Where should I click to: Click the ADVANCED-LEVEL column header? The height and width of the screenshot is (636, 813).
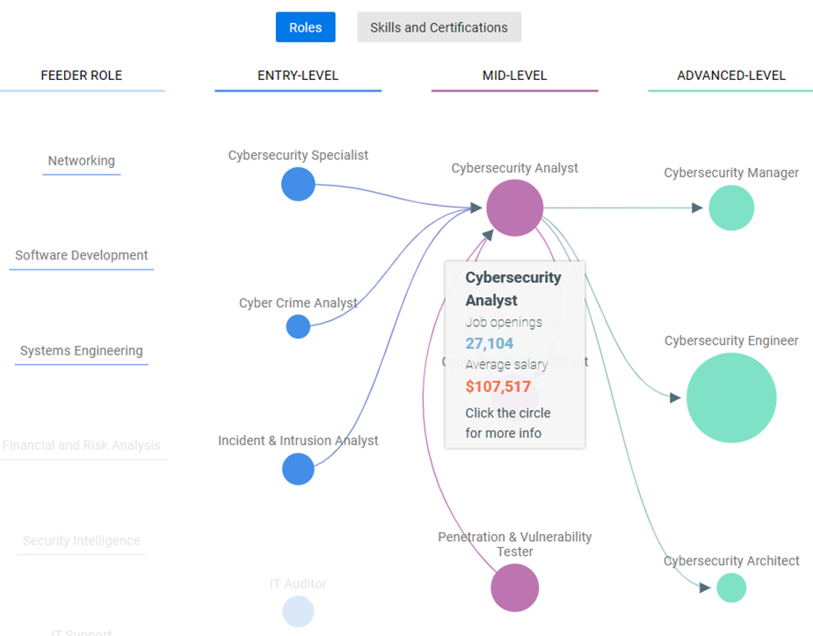731,76
